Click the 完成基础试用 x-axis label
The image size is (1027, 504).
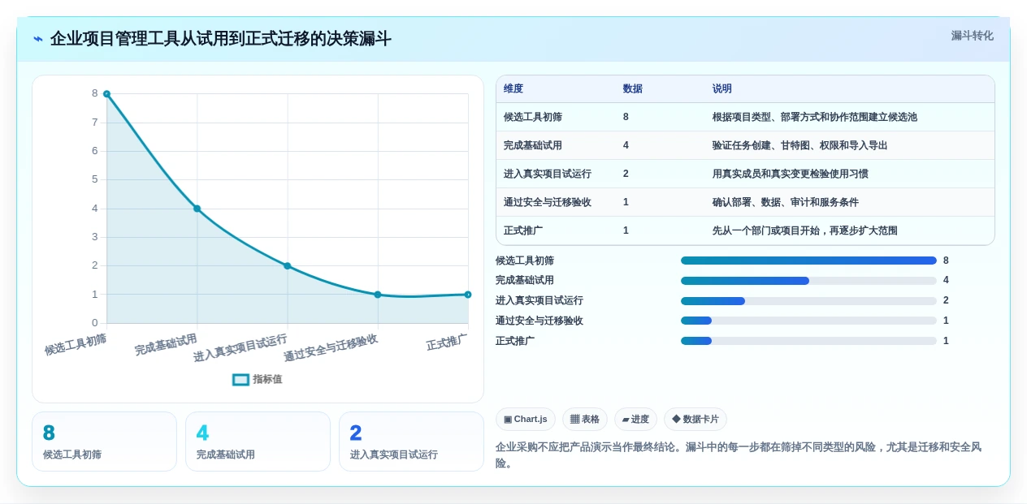pyautogui.click(x=166, y=344)
